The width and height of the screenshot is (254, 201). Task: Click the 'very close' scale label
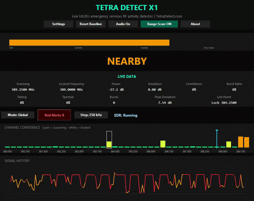(x=209, y=48)
